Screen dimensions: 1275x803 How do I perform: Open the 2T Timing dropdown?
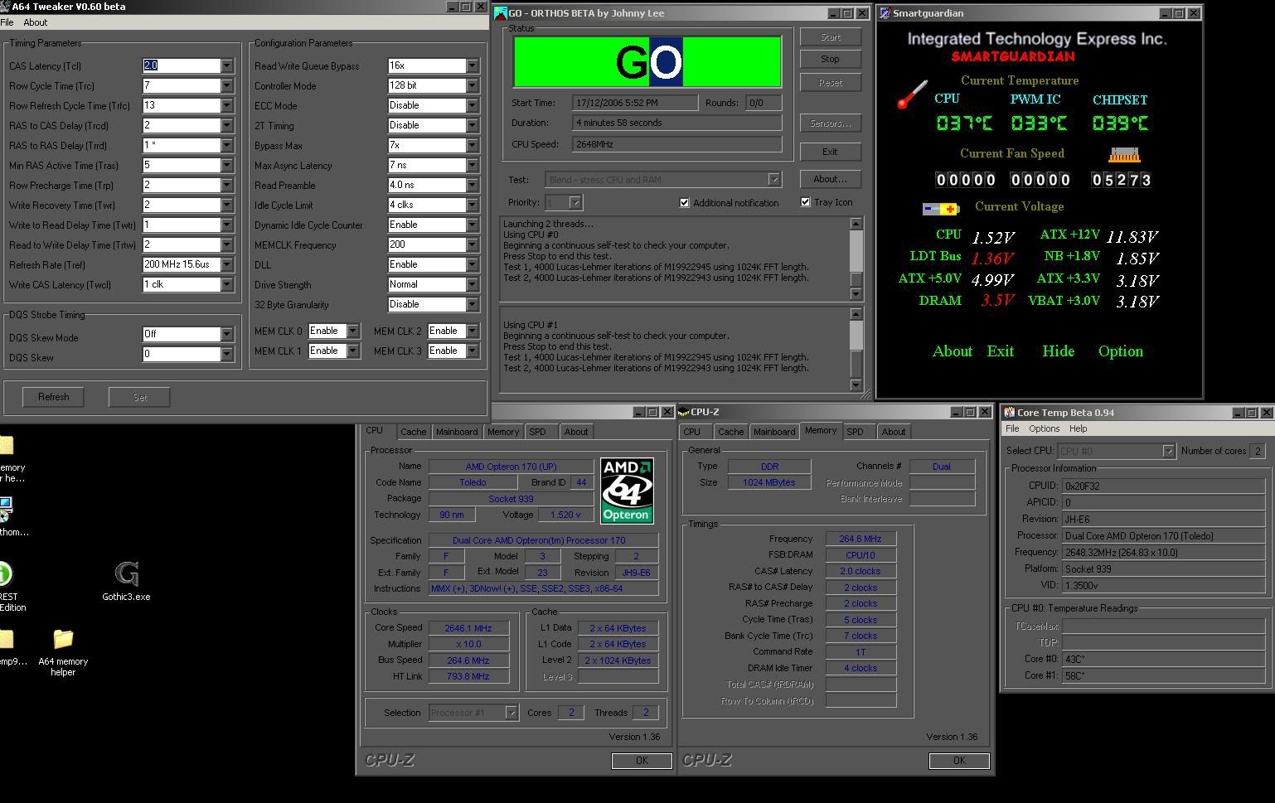point(472,125)
